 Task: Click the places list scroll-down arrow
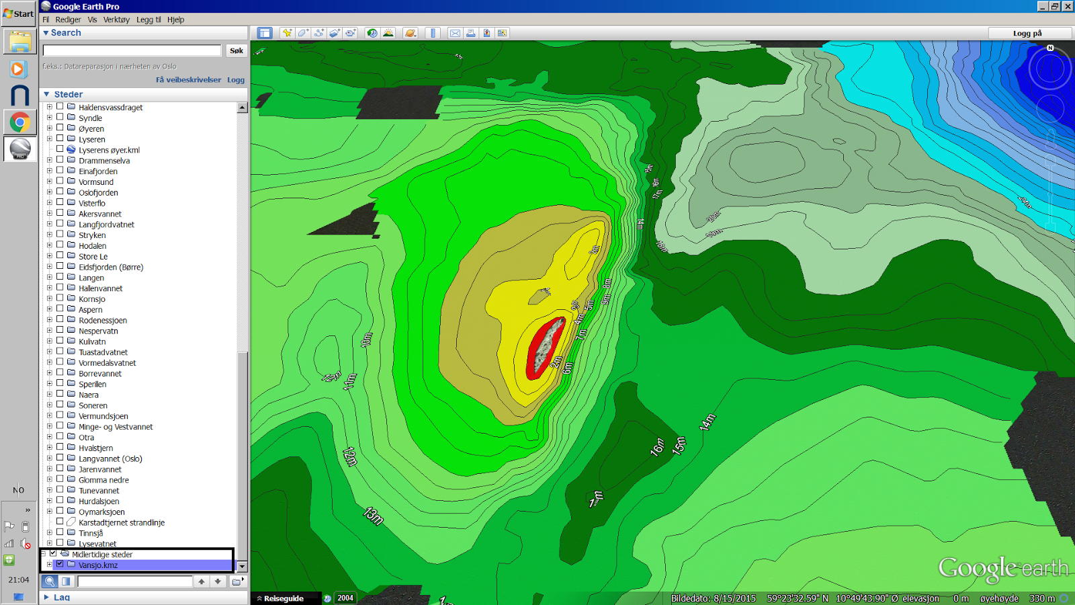[x=243, y=566]
